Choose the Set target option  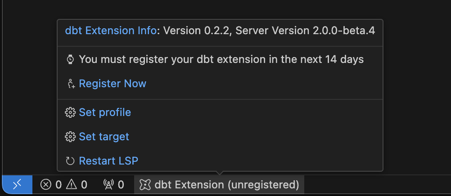pos(104,137)
